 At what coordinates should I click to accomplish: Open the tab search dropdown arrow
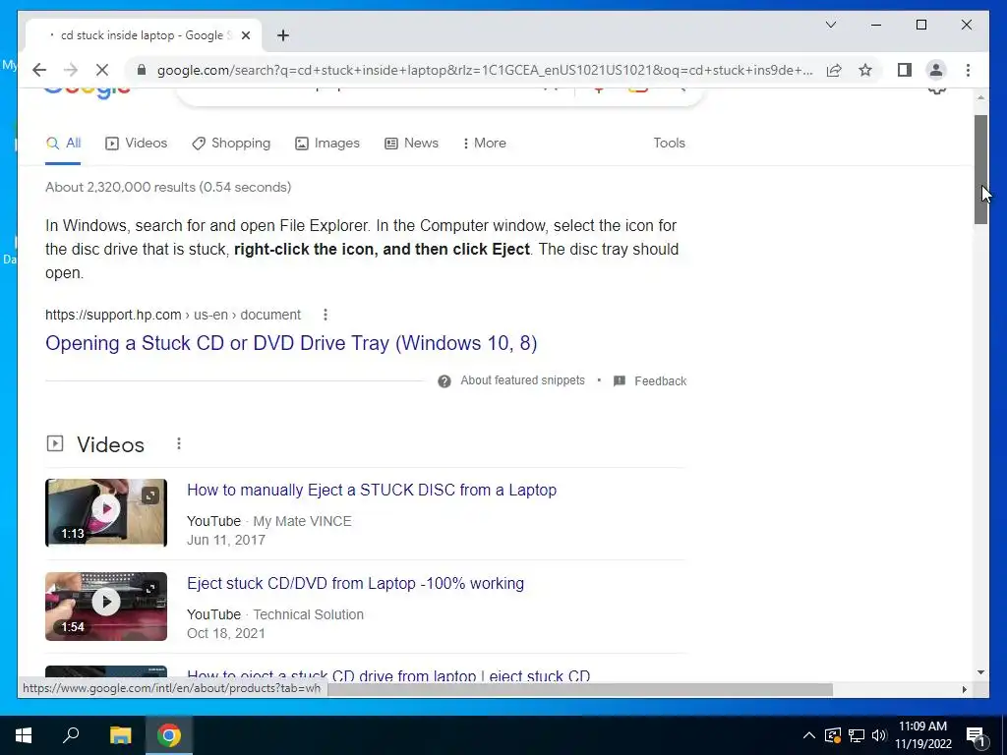tap(830, 25)
